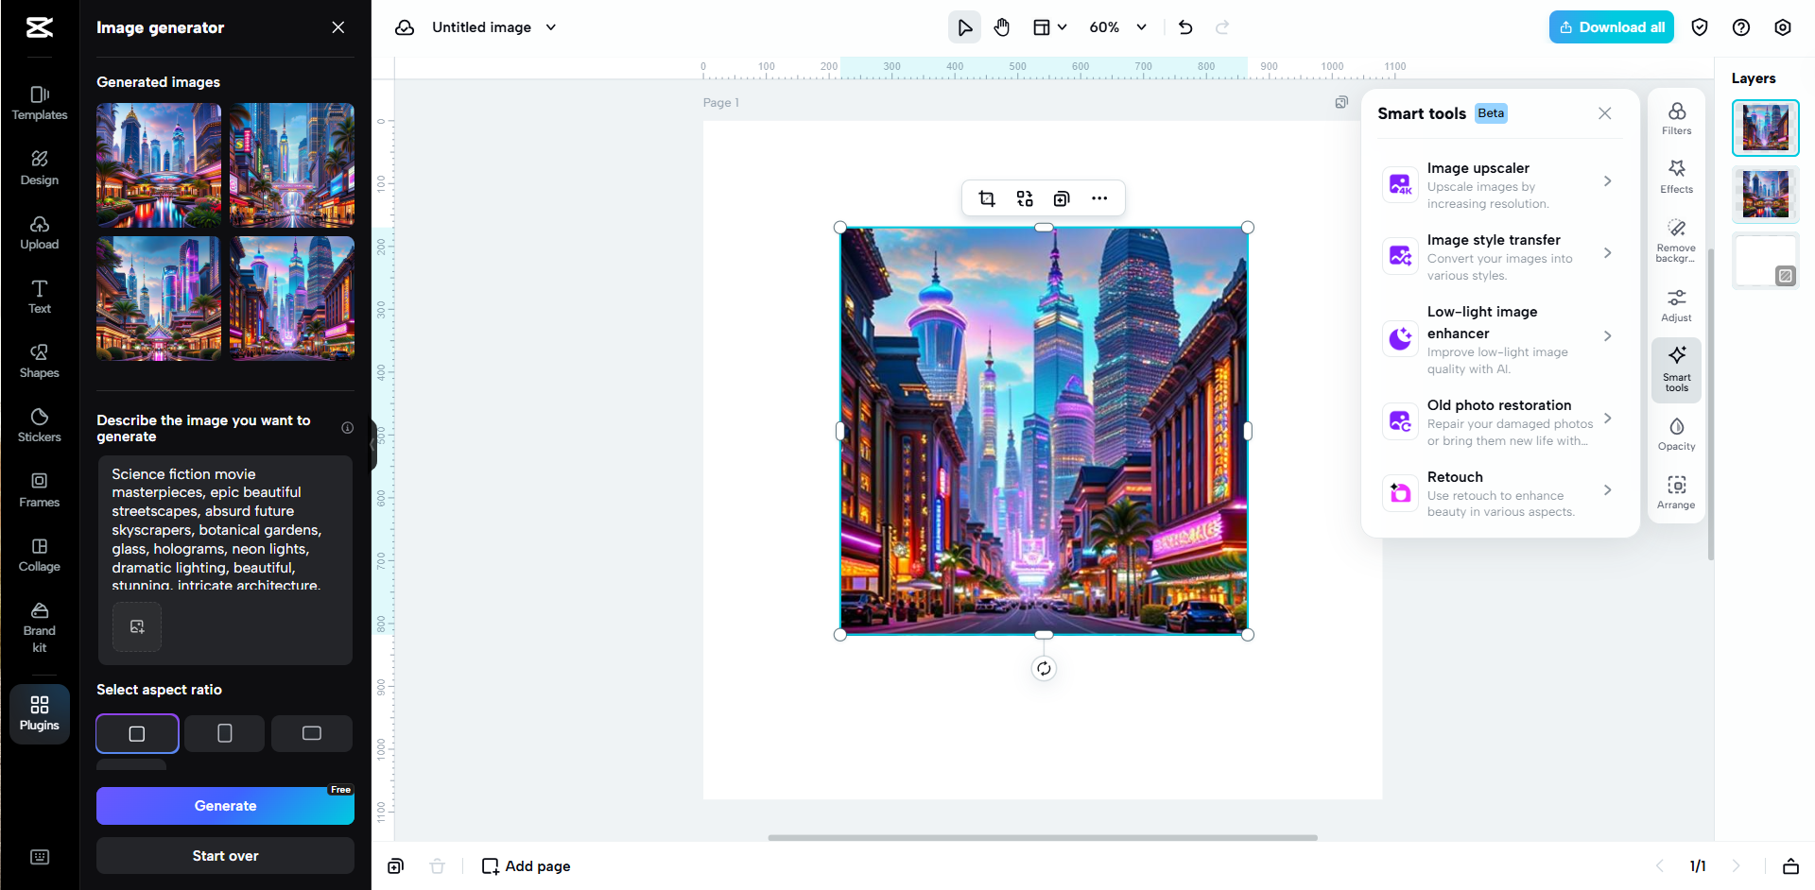Screen dimensions: 1815x890
Task: Expand the Image upscaler option
Action: 1608,181
